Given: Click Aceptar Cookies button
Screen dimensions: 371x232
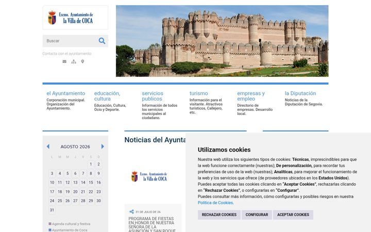Looking at the screenshot, I should point(293,214).
